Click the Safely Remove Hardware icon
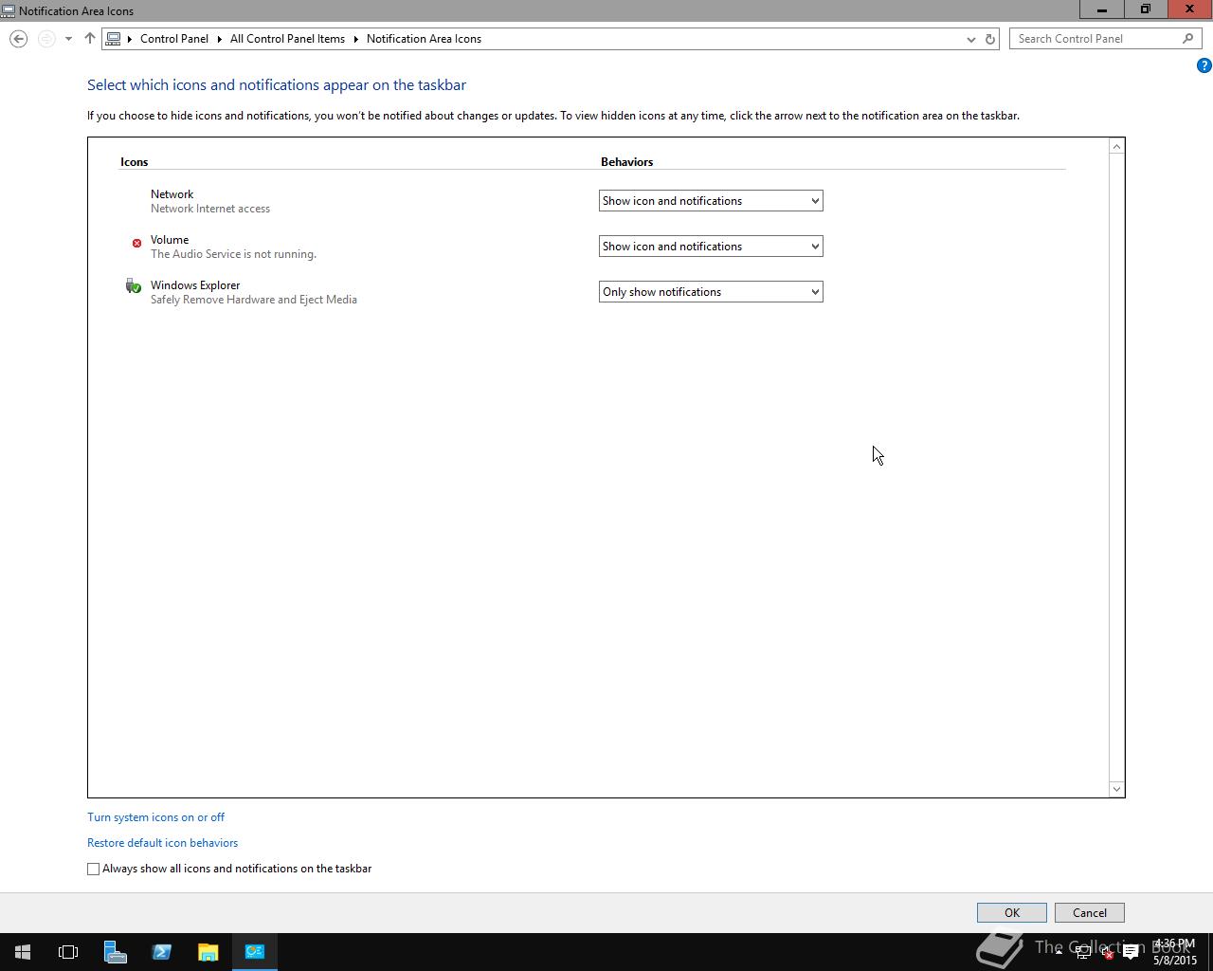Image resolution: width=1213 pixels, height=971 pixels. pos(133,286)
